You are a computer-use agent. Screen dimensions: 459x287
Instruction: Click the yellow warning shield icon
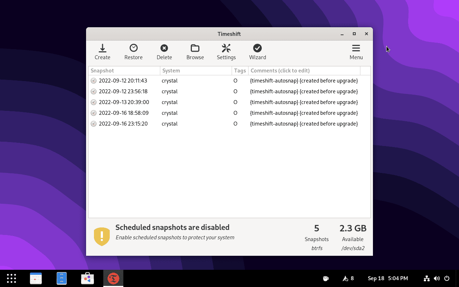[102, 236]
